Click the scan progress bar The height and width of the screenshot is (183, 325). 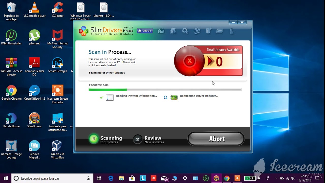[x=165, y=89]
